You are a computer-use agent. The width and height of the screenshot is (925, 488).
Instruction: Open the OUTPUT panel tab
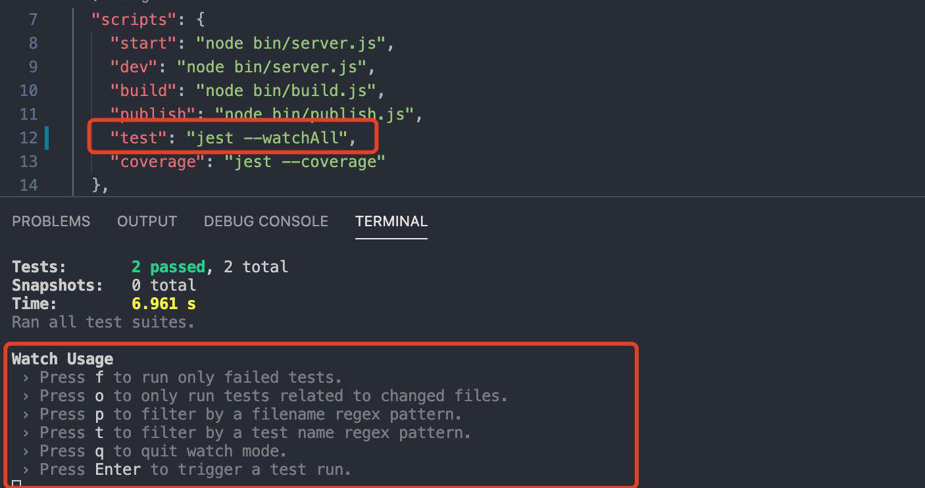(x=147, y=222)
